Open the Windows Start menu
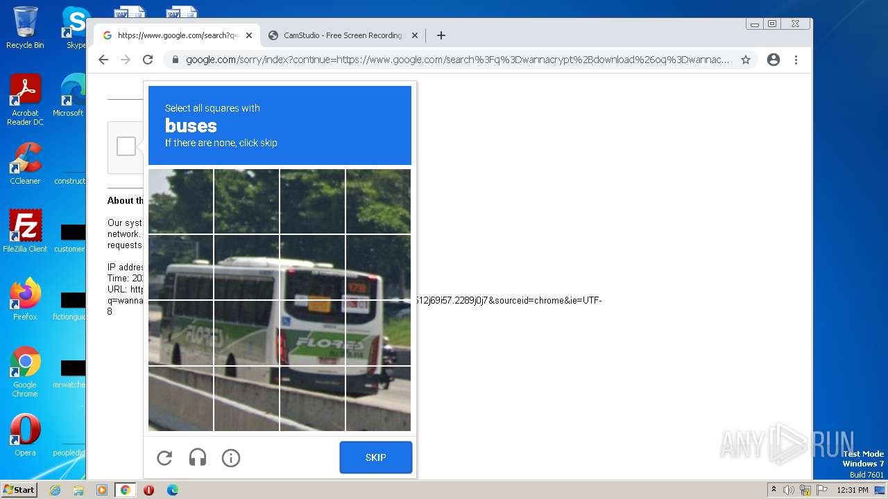 click(x=19, y=490)
